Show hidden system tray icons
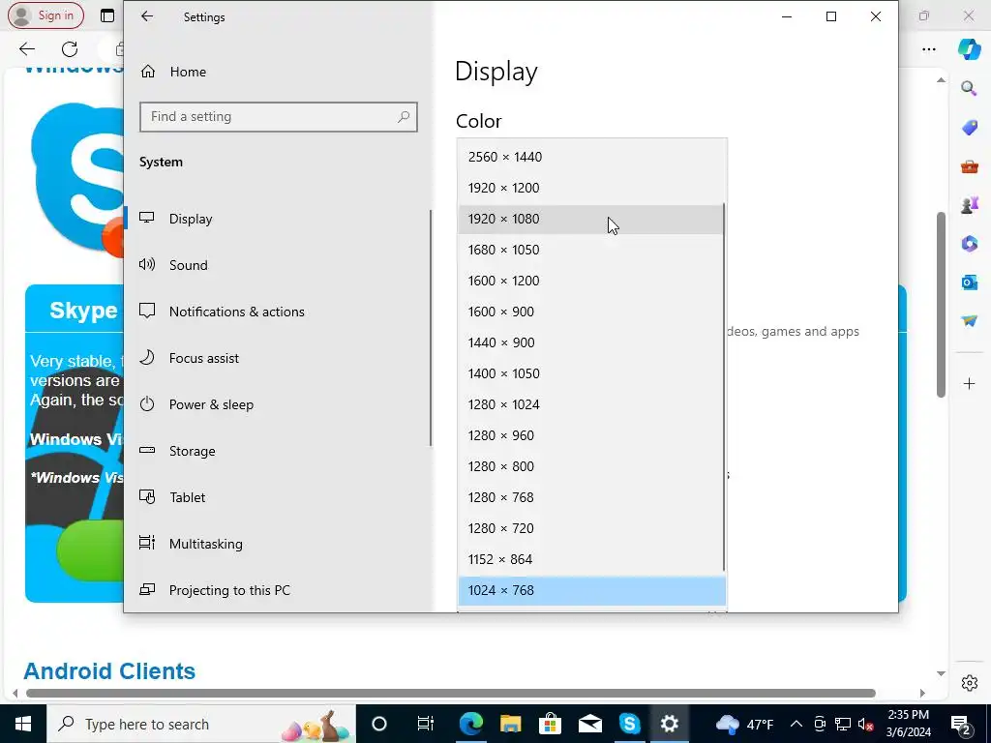991x743 pixels. (x=796, y=724)
